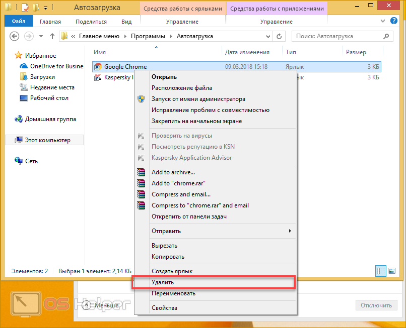406x328 pixels.
Task: Switch to large thumbnails view mode
Action: (x=392, y=271)
